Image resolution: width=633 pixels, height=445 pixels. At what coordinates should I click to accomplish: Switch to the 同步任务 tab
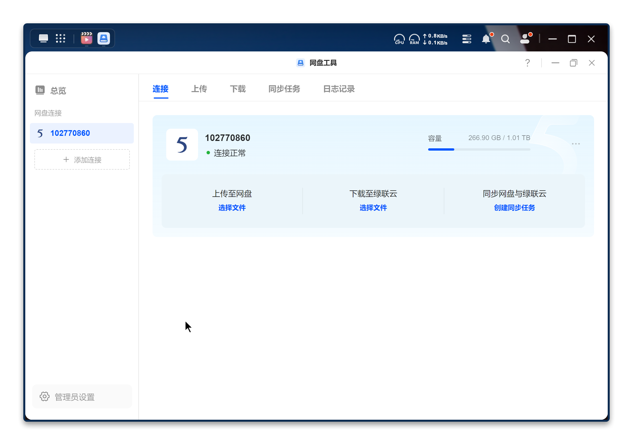click(284, 89)
